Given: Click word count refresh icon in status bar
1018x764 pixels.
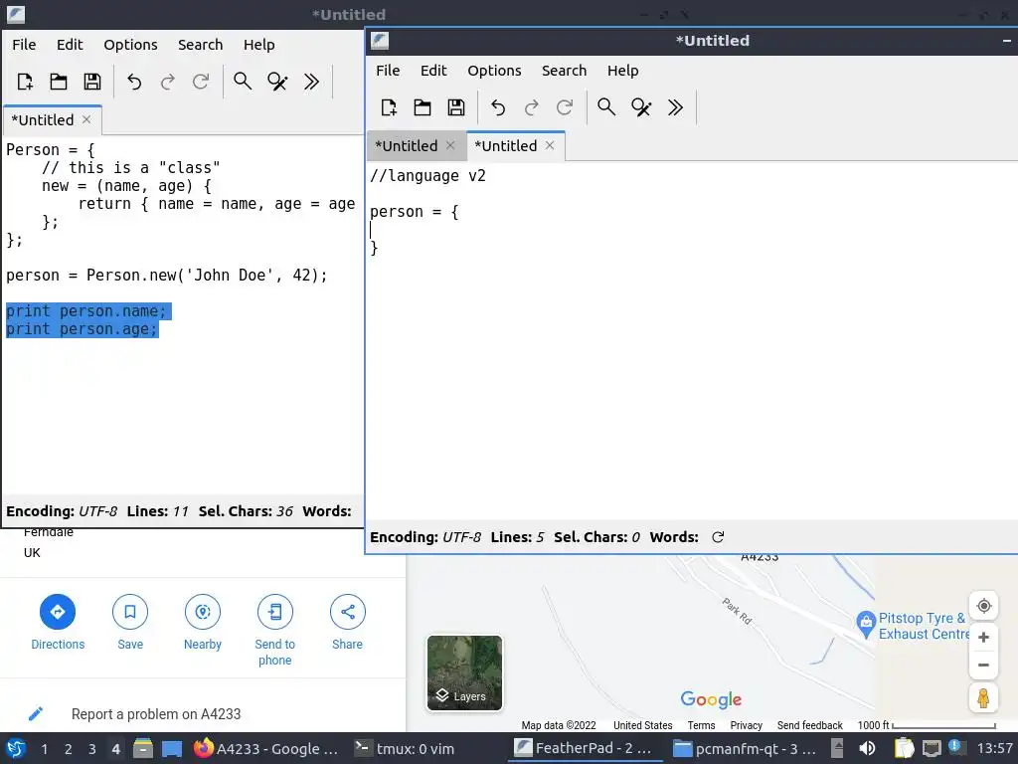Looking at the screenshot, I should [x=718, y=537].
